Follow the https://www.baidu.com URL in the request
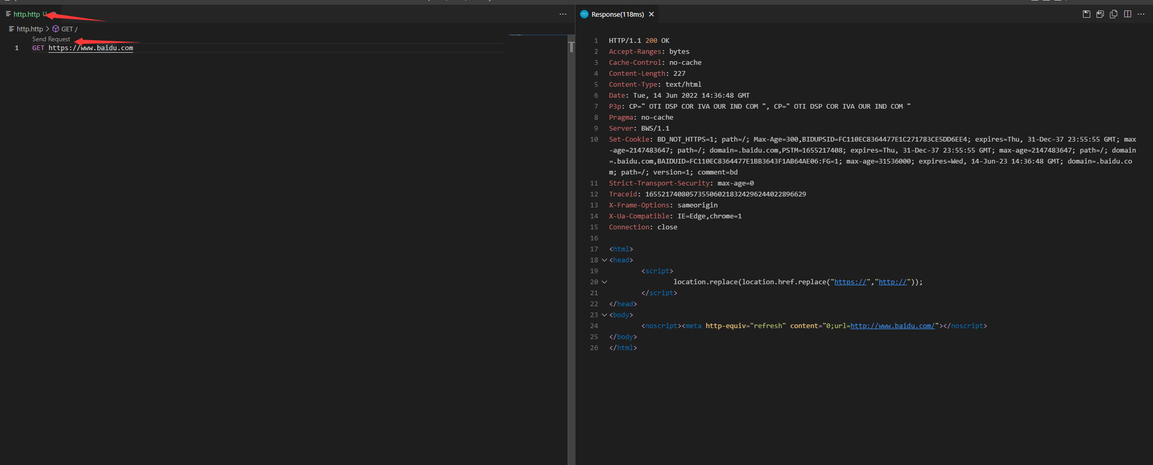 (x=91, y=48)
